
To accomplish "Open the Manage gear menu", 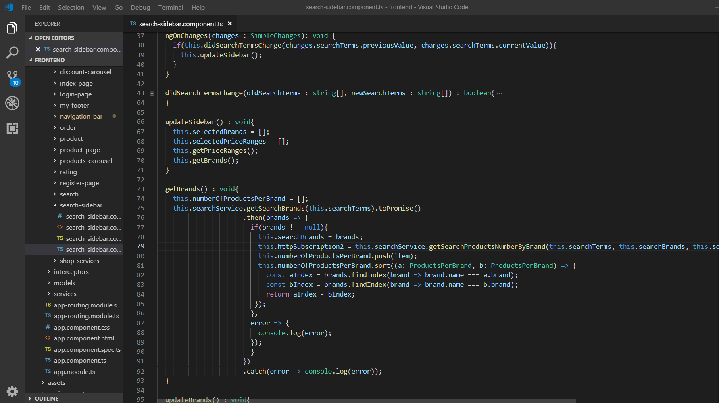I will coord(12,391).
